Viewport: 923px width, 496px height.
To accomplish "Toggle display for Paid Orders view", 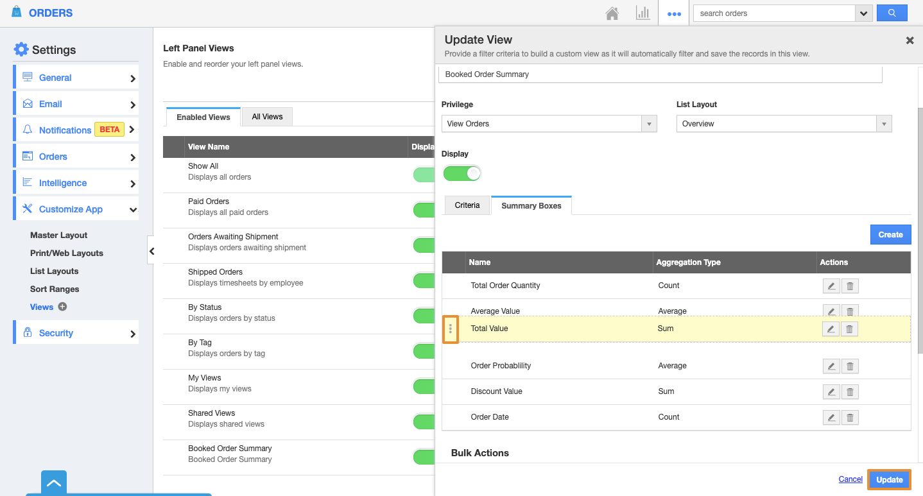I will point(424,210).
